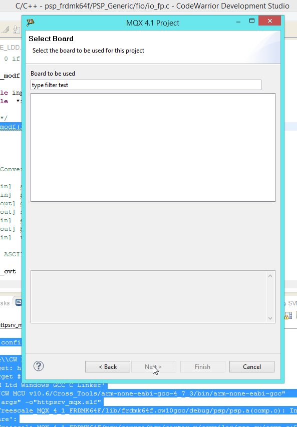Click 'arm-none-eabi-gcc' console line in CodeWarrior

tap(143, 393)
